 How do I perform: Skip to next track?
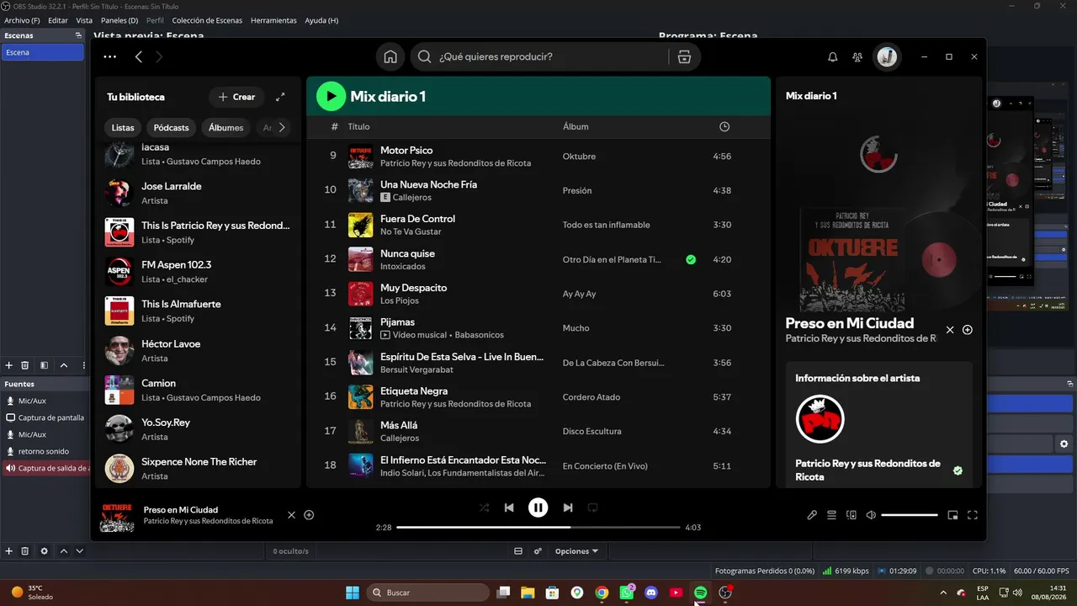coord(568,508)
